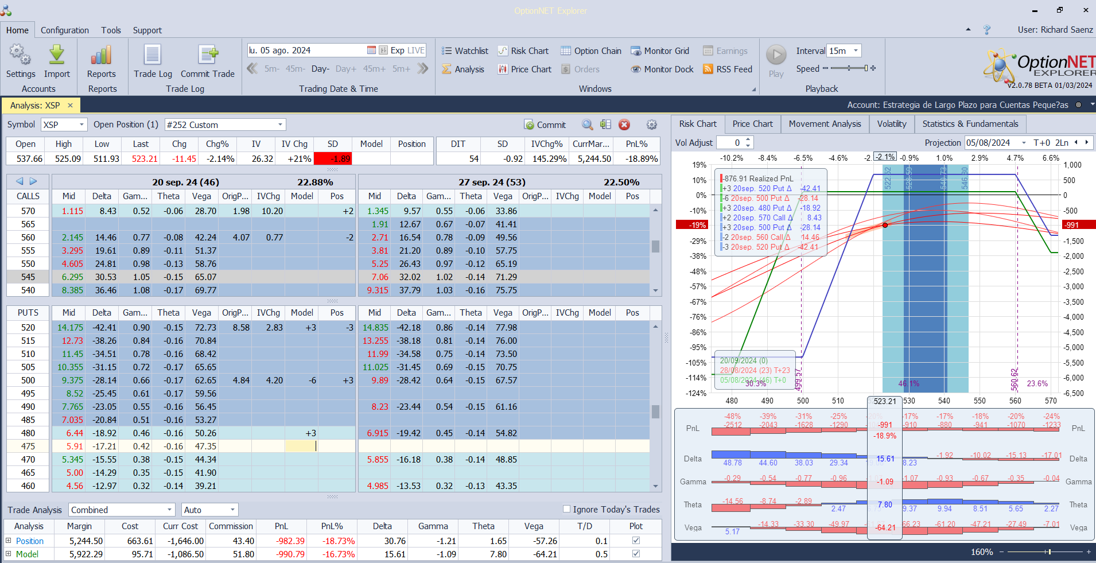
Task: Open the Risk Chart window from ribbon
Action: pyautogui.click(x=523, y=51)
